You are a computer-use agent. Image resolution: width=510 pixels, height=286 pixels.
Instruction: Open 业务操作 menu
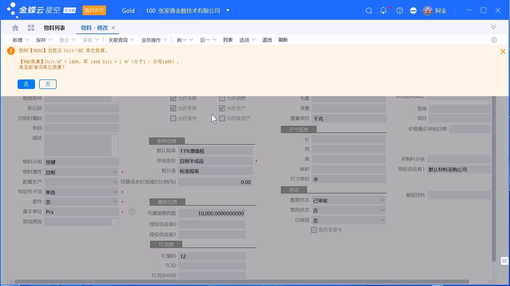154,40
